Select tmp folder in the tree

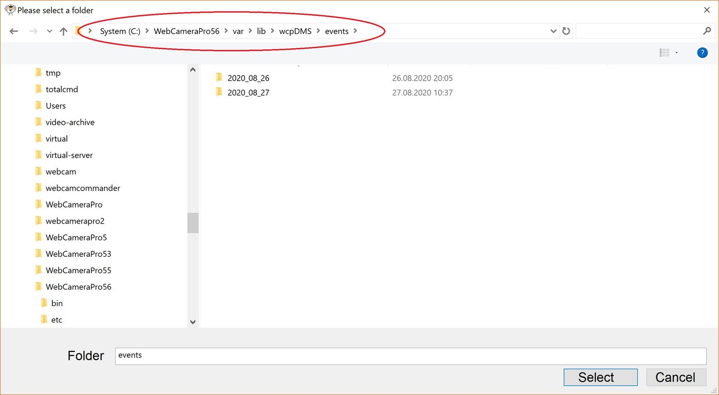(53, 73)
